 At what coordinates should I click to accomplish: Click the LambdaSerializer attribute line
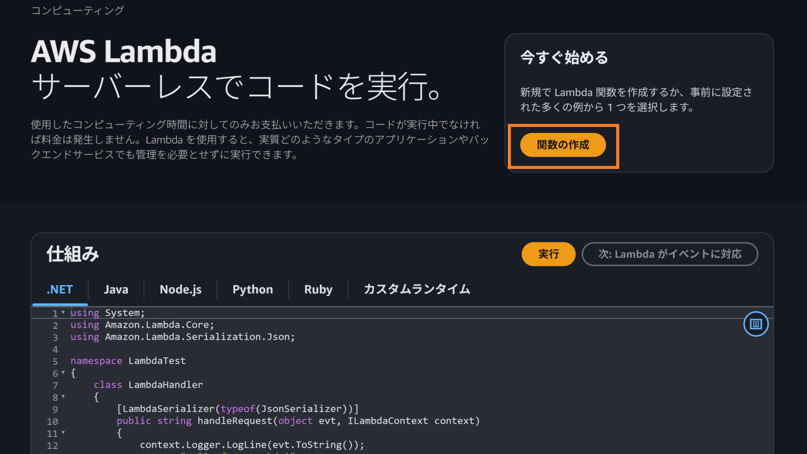237,409
